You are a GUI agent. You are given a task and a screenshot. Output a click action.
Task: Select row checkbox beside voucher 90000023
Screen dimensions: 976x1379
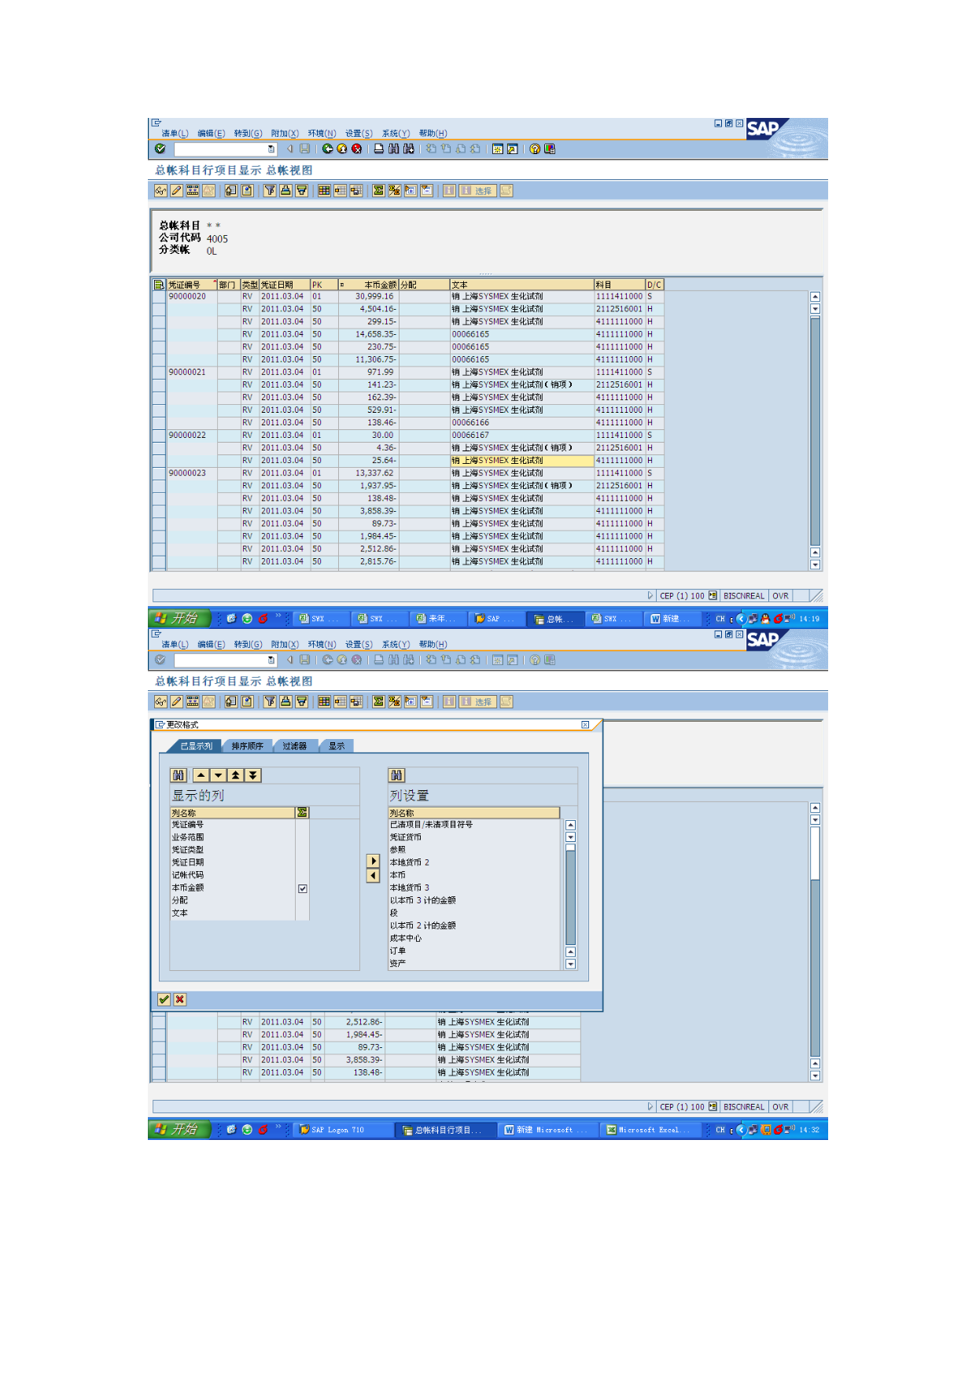click(159, 473)
